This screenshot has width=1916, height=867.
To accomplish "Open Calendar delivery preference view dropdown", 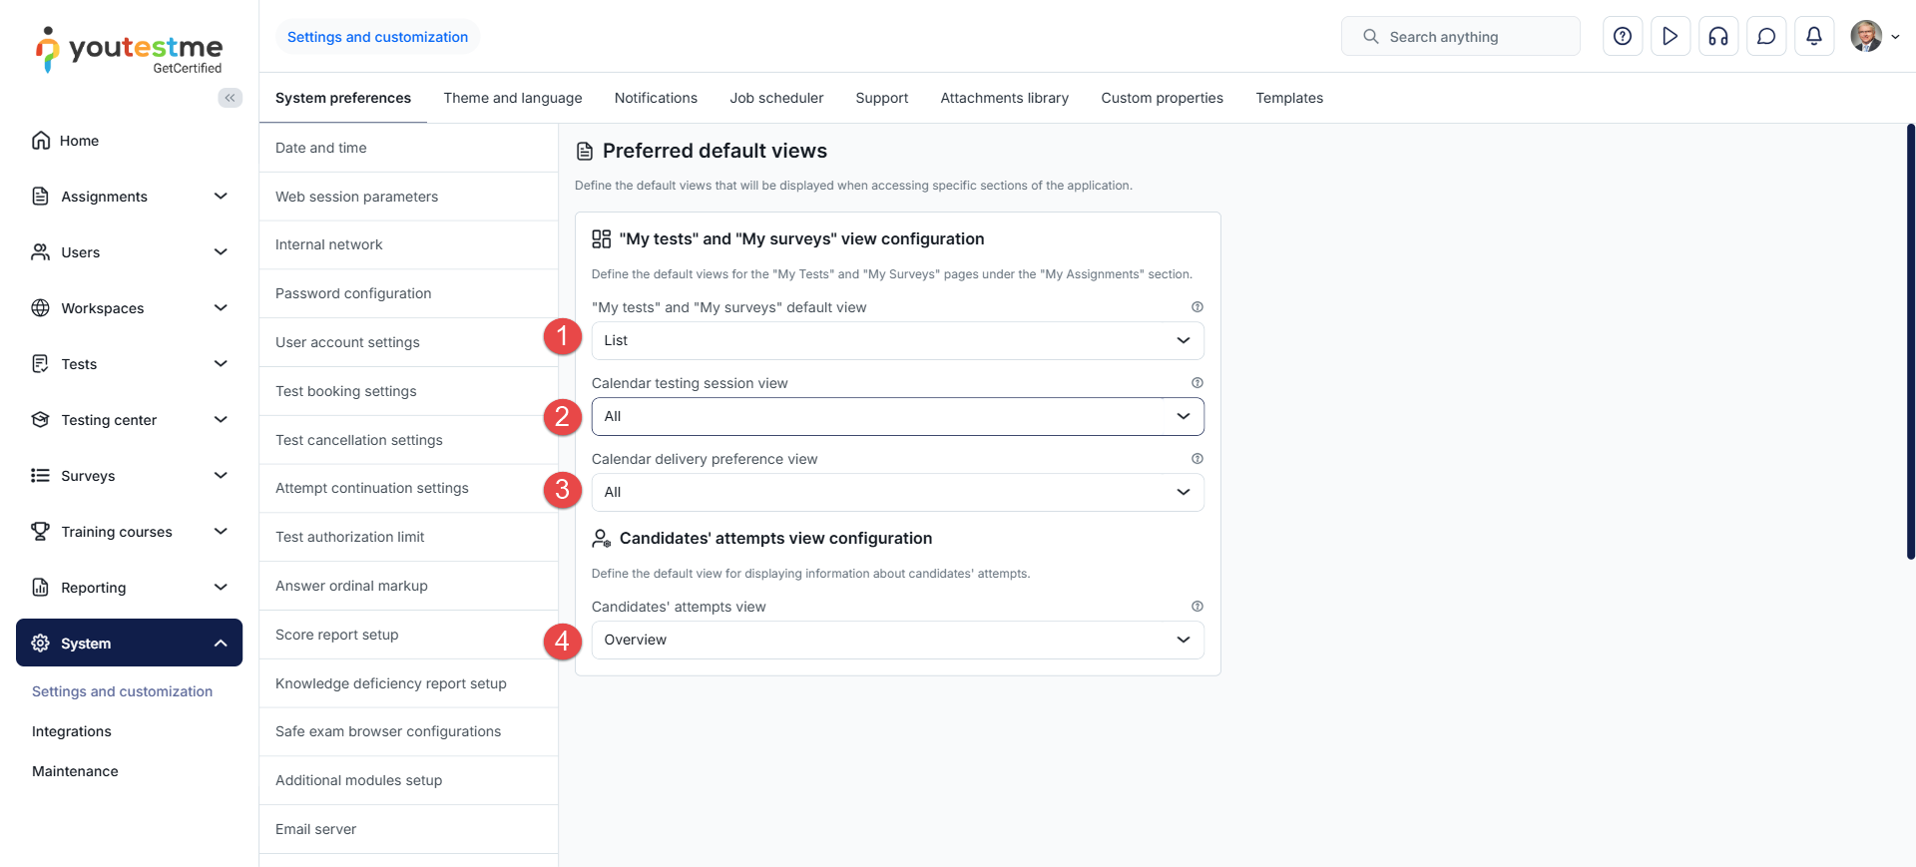I will click(x=897, y=493).
